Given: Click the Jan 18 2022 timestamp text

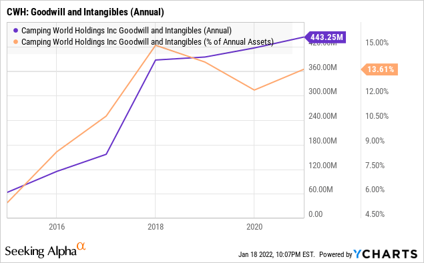Looking at the screenshot, I should (x=276, y=254).
